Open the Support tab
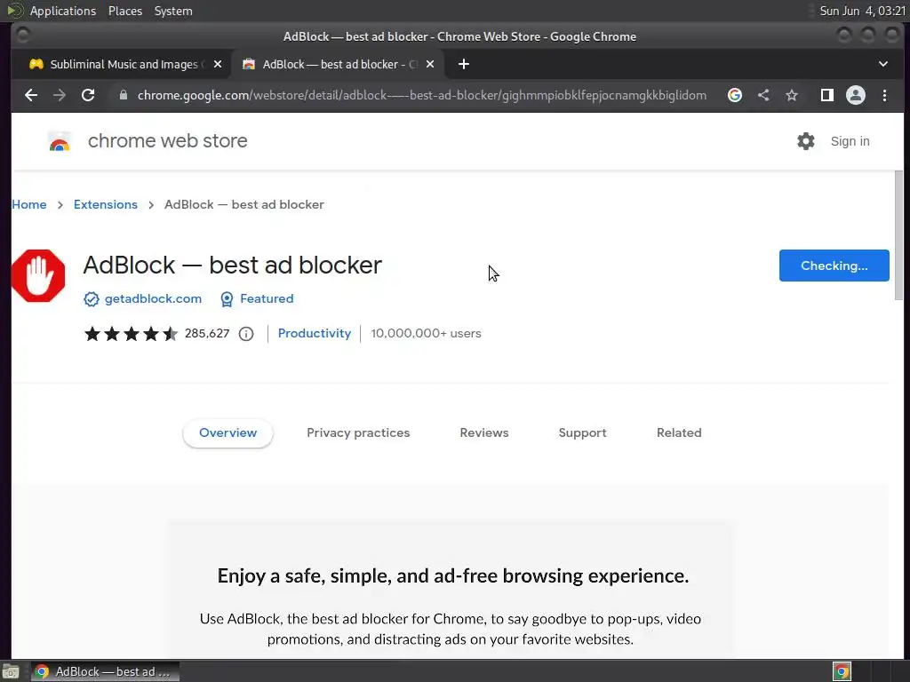The height and width of the screenshot is (682, 910). (x=582, y=432)
